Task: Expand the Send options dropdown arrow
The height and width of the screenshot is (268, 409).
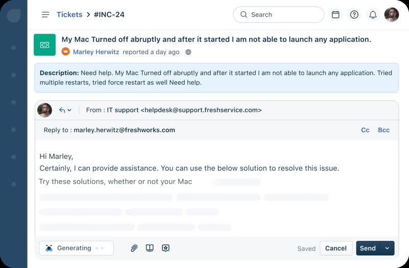Action: 388,248
